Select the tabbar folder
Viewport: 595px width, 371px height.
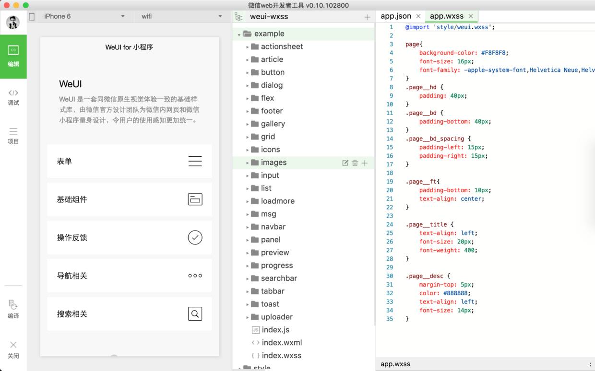click(303, 291)
